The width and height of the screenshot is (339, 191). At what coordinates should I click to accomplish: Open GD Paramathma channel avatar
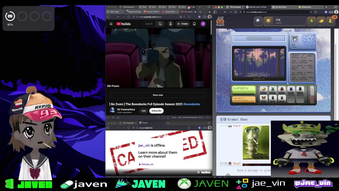(x=112, y=111)
